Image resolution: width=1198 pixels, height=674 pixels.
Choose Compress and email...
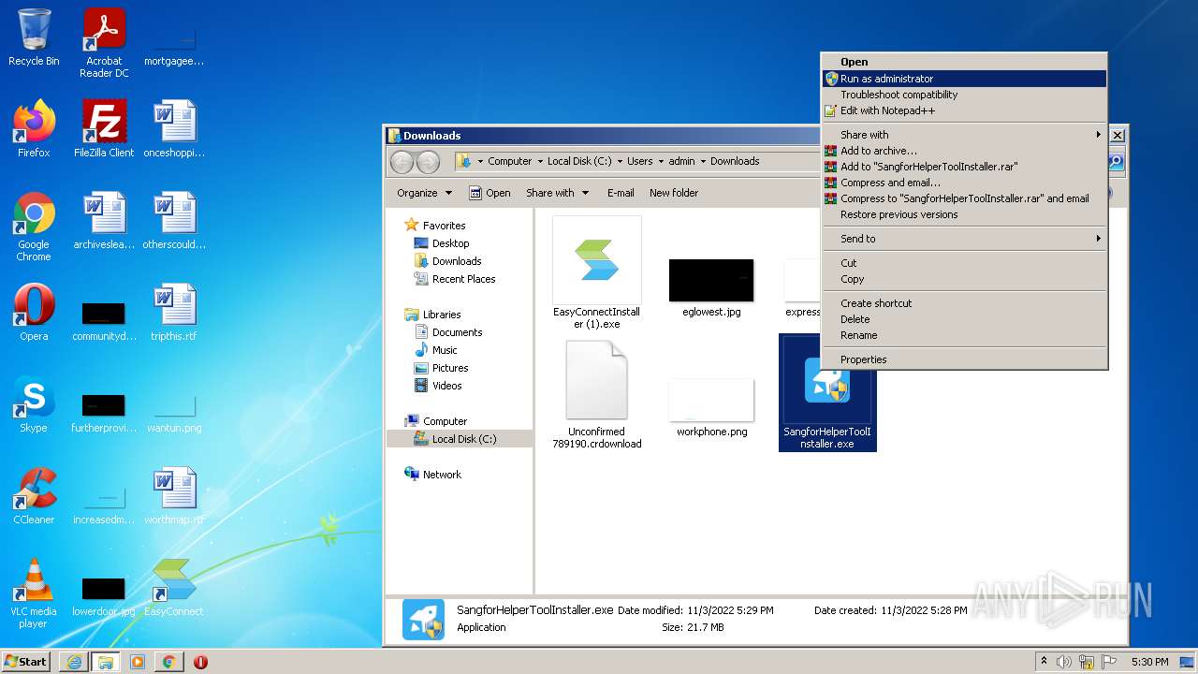[964, 183]
